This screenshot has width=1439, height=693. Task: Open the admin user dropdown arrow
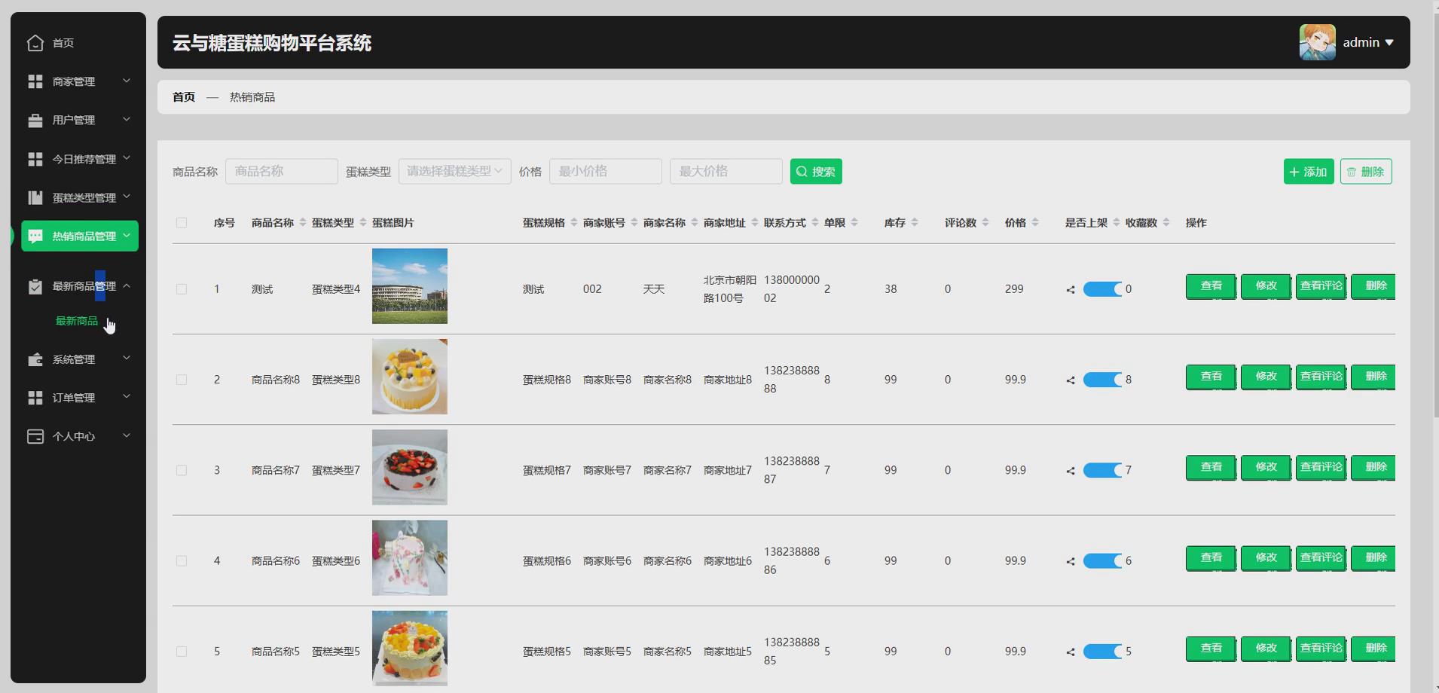tap(1389, 43)
